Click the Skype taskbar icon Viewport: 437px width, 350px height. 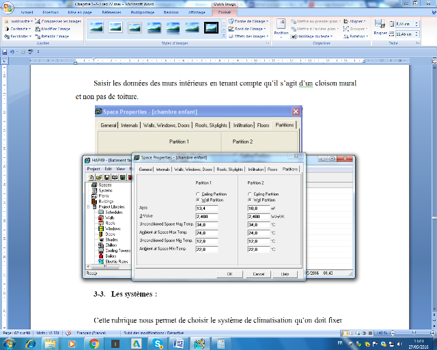click(158, 343)
